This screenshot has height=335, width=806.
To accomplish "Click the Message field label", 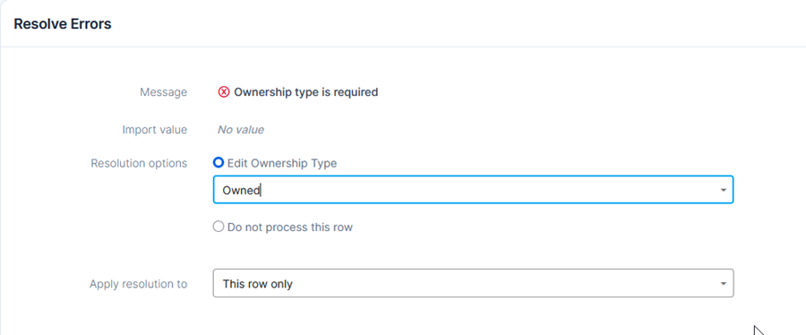I will [x=164, y=92].
